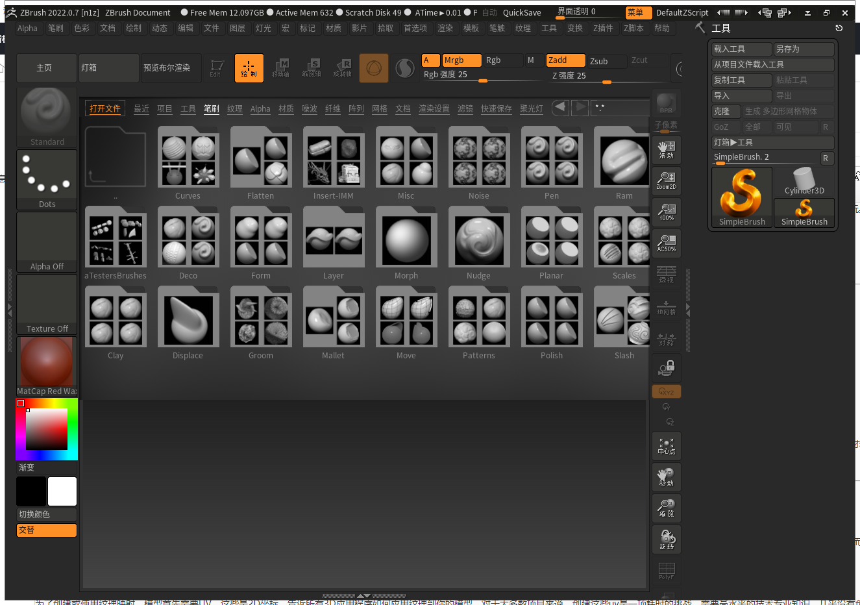This screenshot has height=605, width=860.
Task: Open the Alpha menu
Action: point(27,28)
